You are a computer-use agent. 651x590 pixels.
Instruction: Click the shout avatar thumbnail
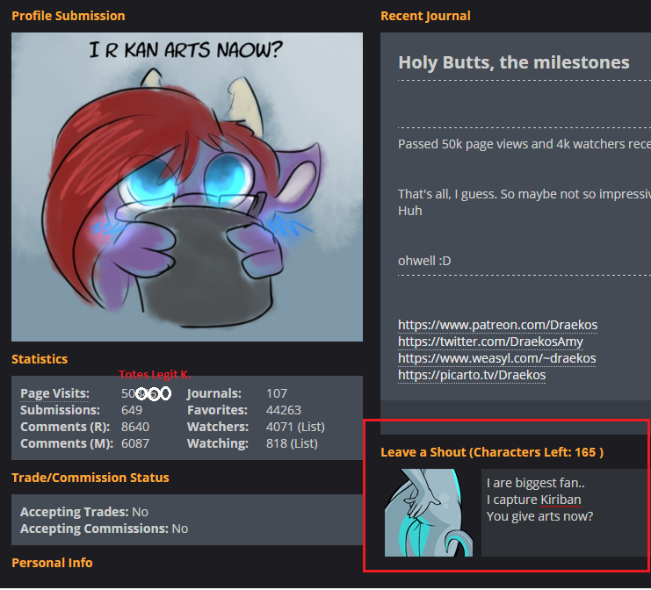click(429, 513)
